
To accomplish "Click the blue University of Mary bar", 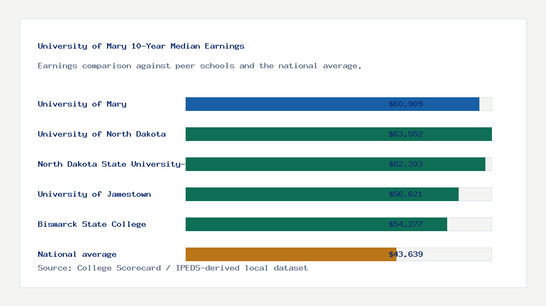I will 333,104.
